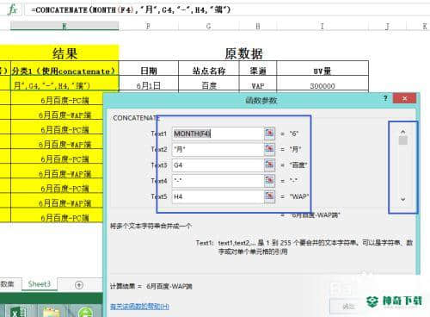Switch to the Sheet3 tab

pos(40,284)
